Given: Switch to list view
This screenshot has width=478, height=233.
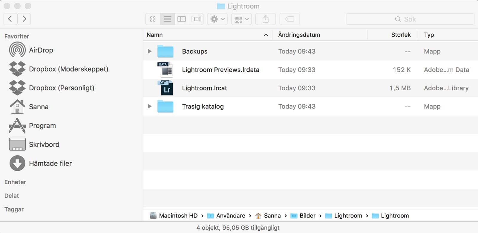Looking at the screenshot, I should tap(167, 19).
